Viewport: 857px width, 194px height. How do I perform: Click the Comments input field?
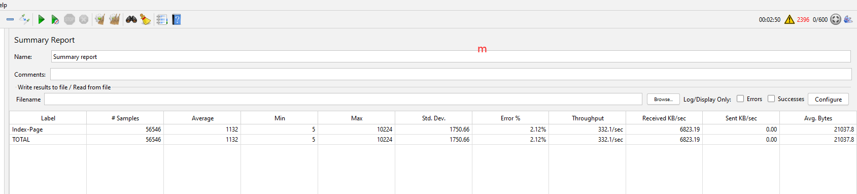[x=451, y=74]
